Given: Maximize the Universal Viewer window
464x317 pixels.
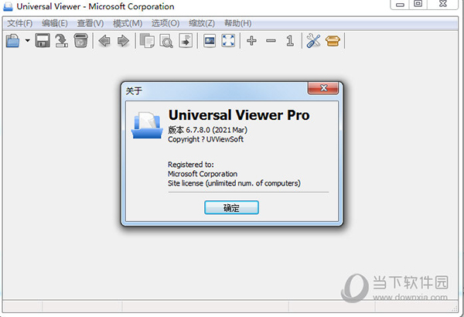Looking at the screenshot, I should tap(418, 4).
